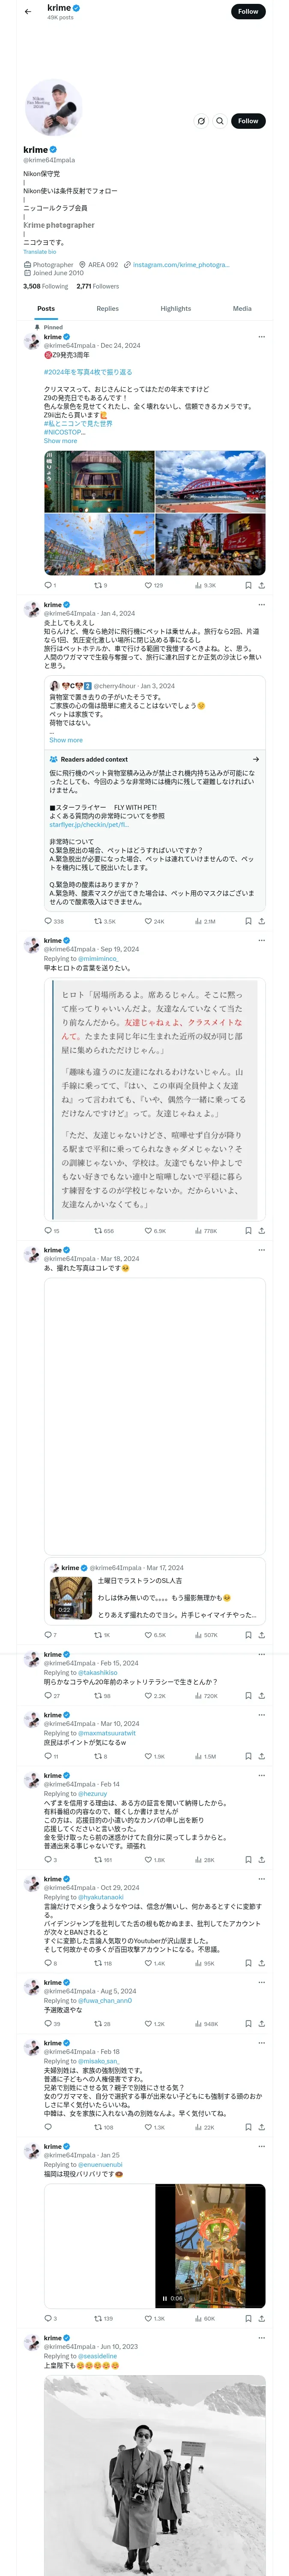289x2576 pixels.
Task: Expand Show more in quoted cherry4hour post
Action: (66, 740)
